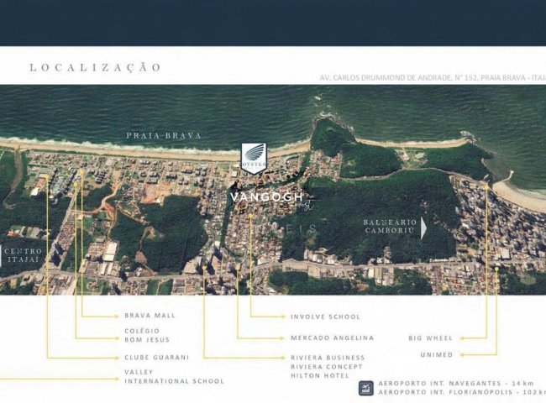The image size is (546, 403).
Task: Click the LOCALIZAÇÃO section heading
Action: (95, 67)
